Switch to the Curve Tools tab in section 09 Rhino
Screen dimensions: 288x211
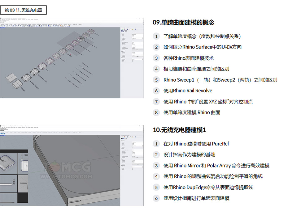coord(39,24)
